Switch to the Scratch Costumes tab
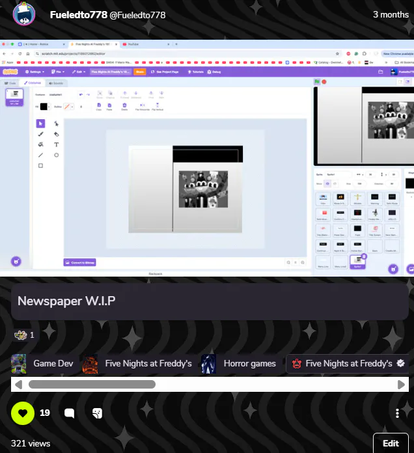Image resolution: width=414 pixels, height=453 pixels. pos(33,83)
